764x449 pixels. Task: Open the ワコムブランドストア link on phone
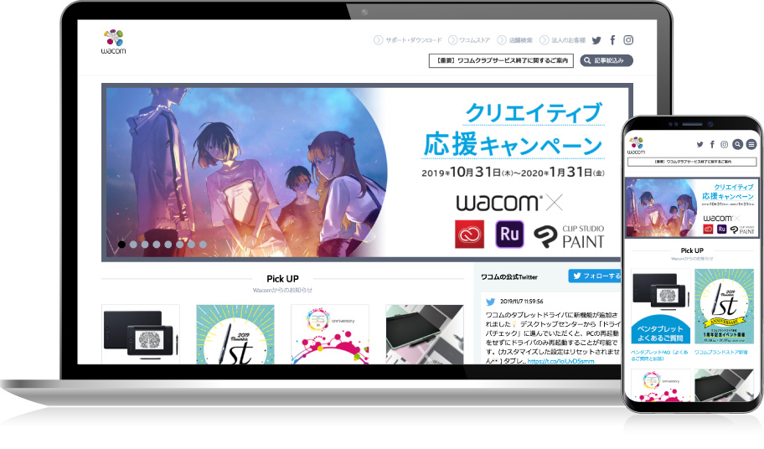721,352
